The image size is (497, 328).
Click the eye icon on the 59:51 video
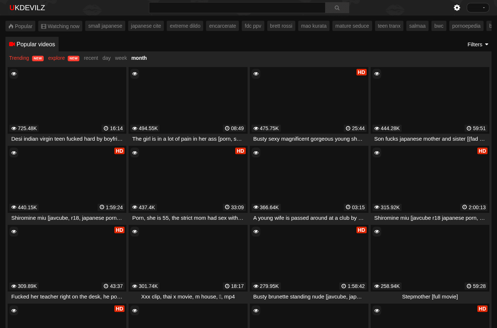click(377, 74)
